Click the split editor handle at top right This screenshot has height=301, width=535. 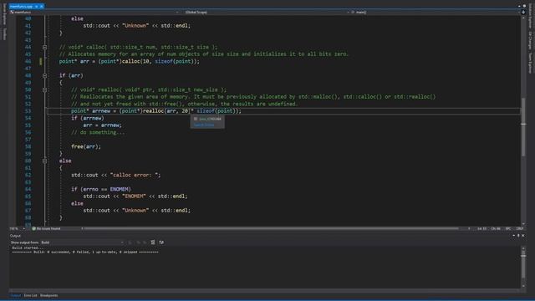pos(523,13)
